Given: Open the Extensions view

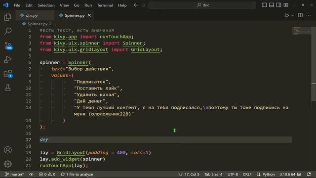Looking at the screenshot, I should (x=8, y=74).
